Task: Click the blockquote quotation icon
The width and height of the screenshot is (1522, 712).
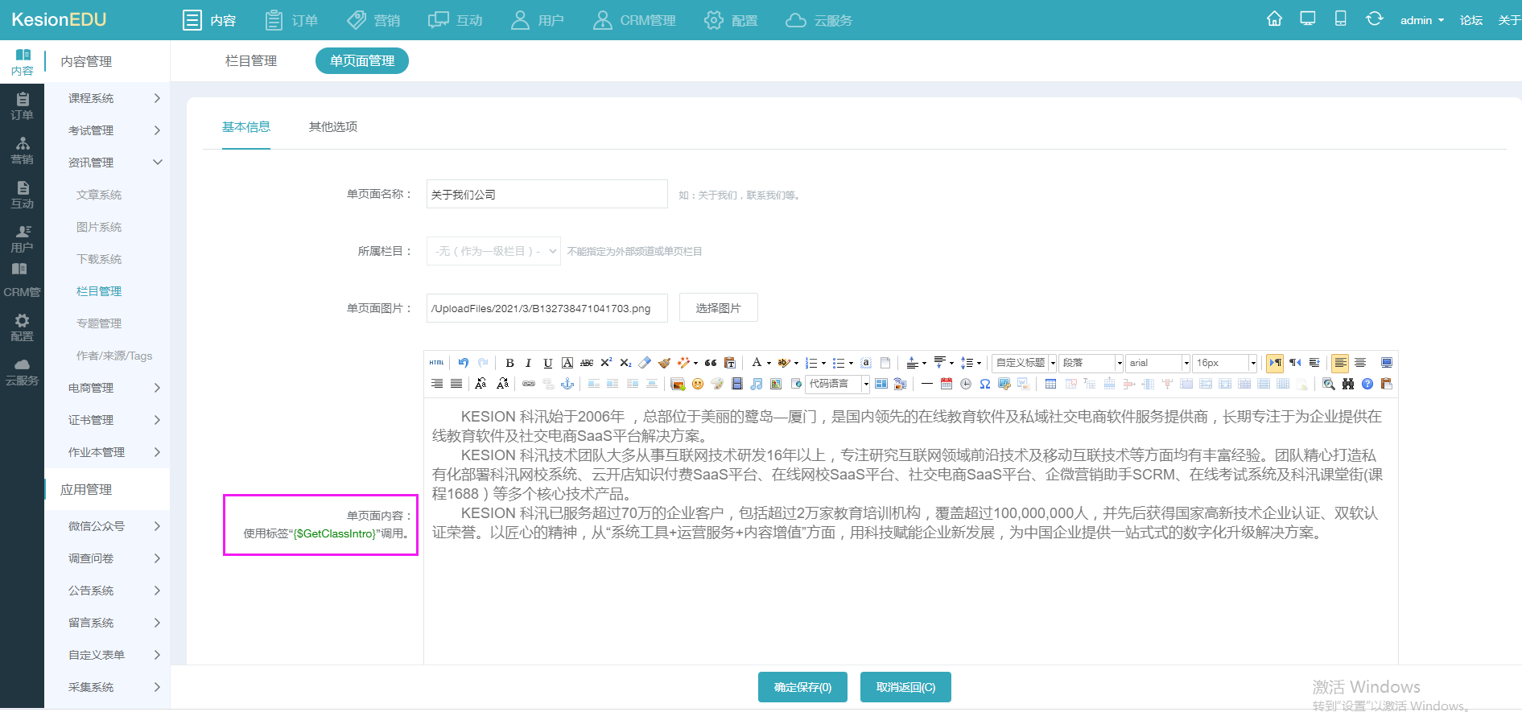Action: tap(711, 363)
